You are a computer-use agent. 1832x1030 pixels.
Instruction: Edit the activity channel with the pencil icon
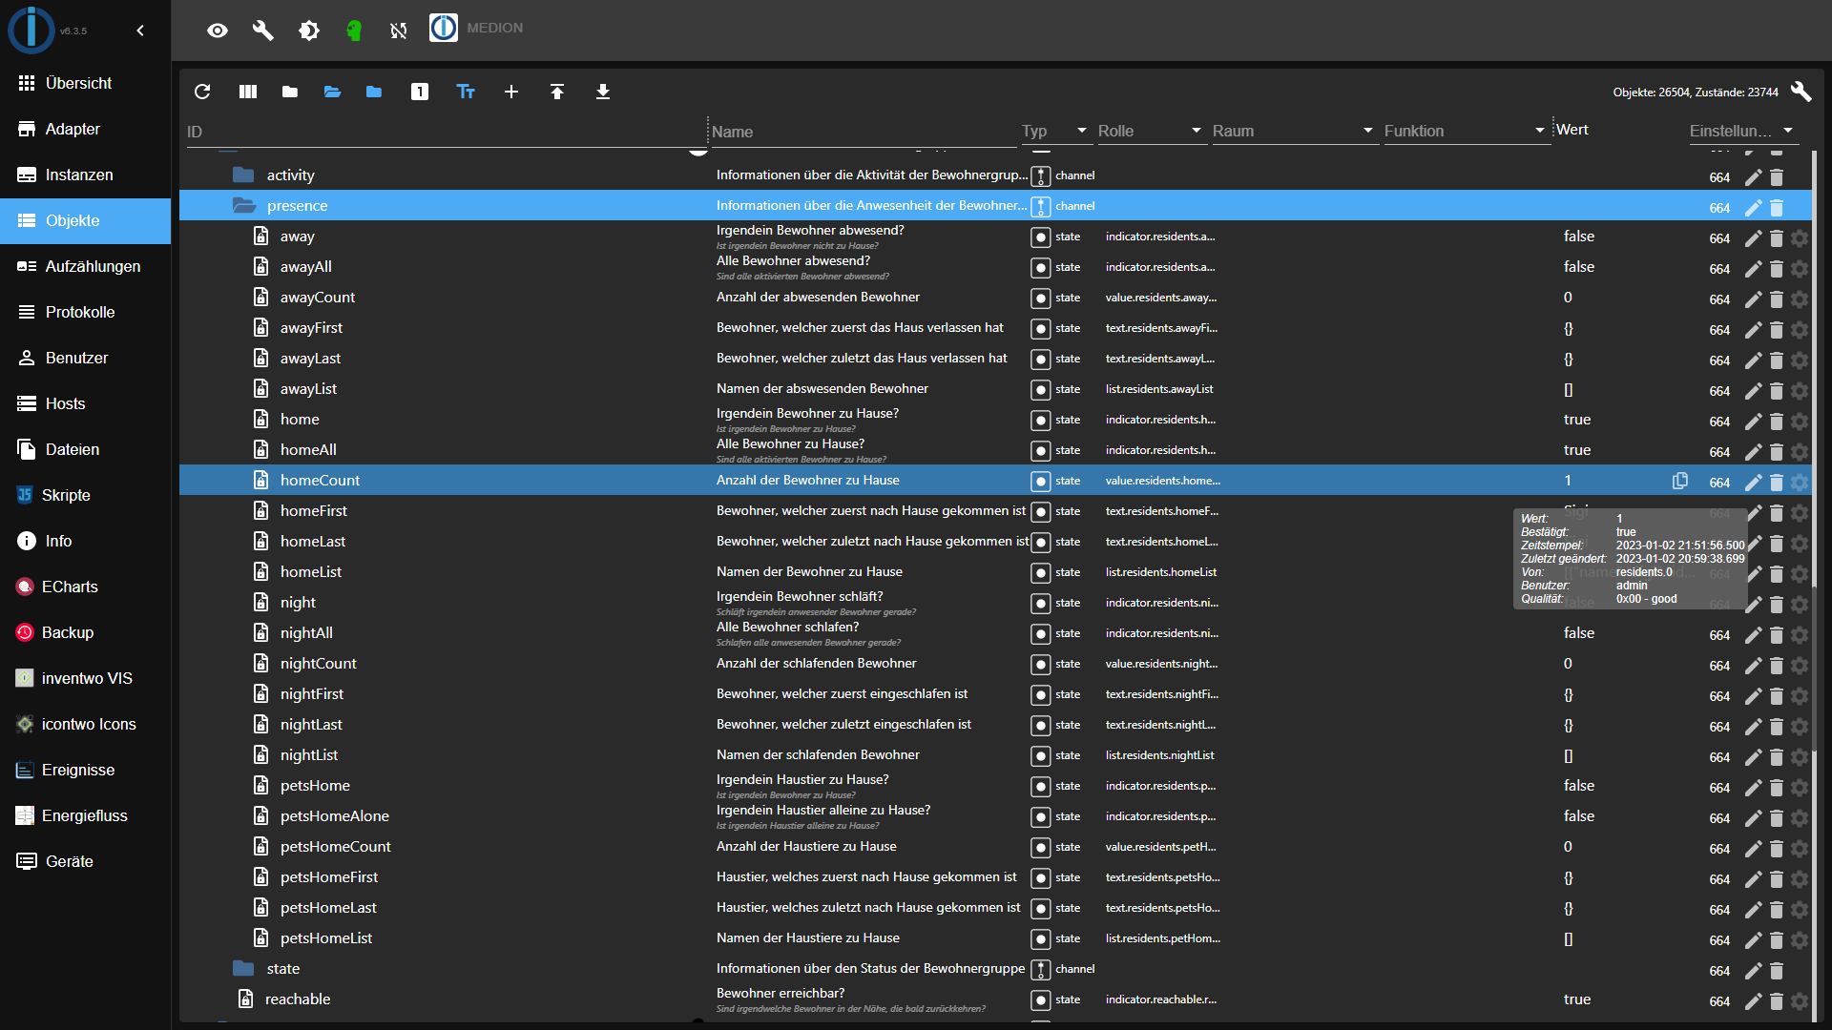coord(1753,176)
